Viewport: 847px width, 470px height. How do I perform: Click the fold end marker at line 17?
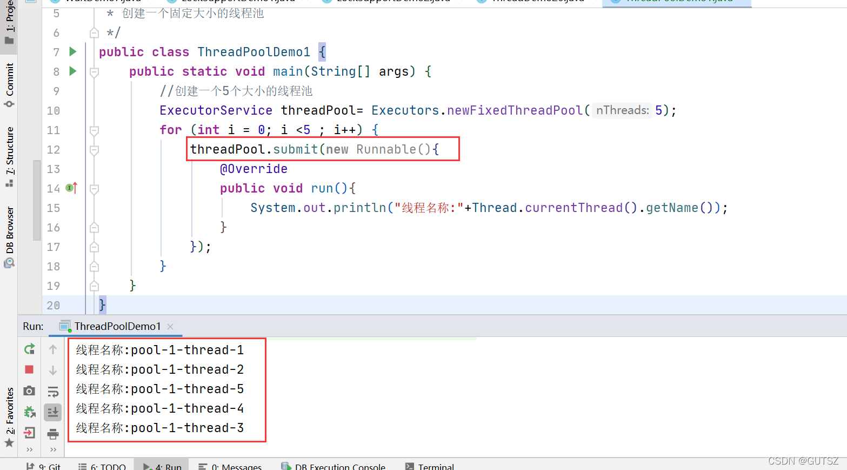click(94, 247)
